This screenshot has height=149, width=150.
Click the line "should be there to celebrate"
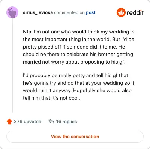click(x=78, y=55)
